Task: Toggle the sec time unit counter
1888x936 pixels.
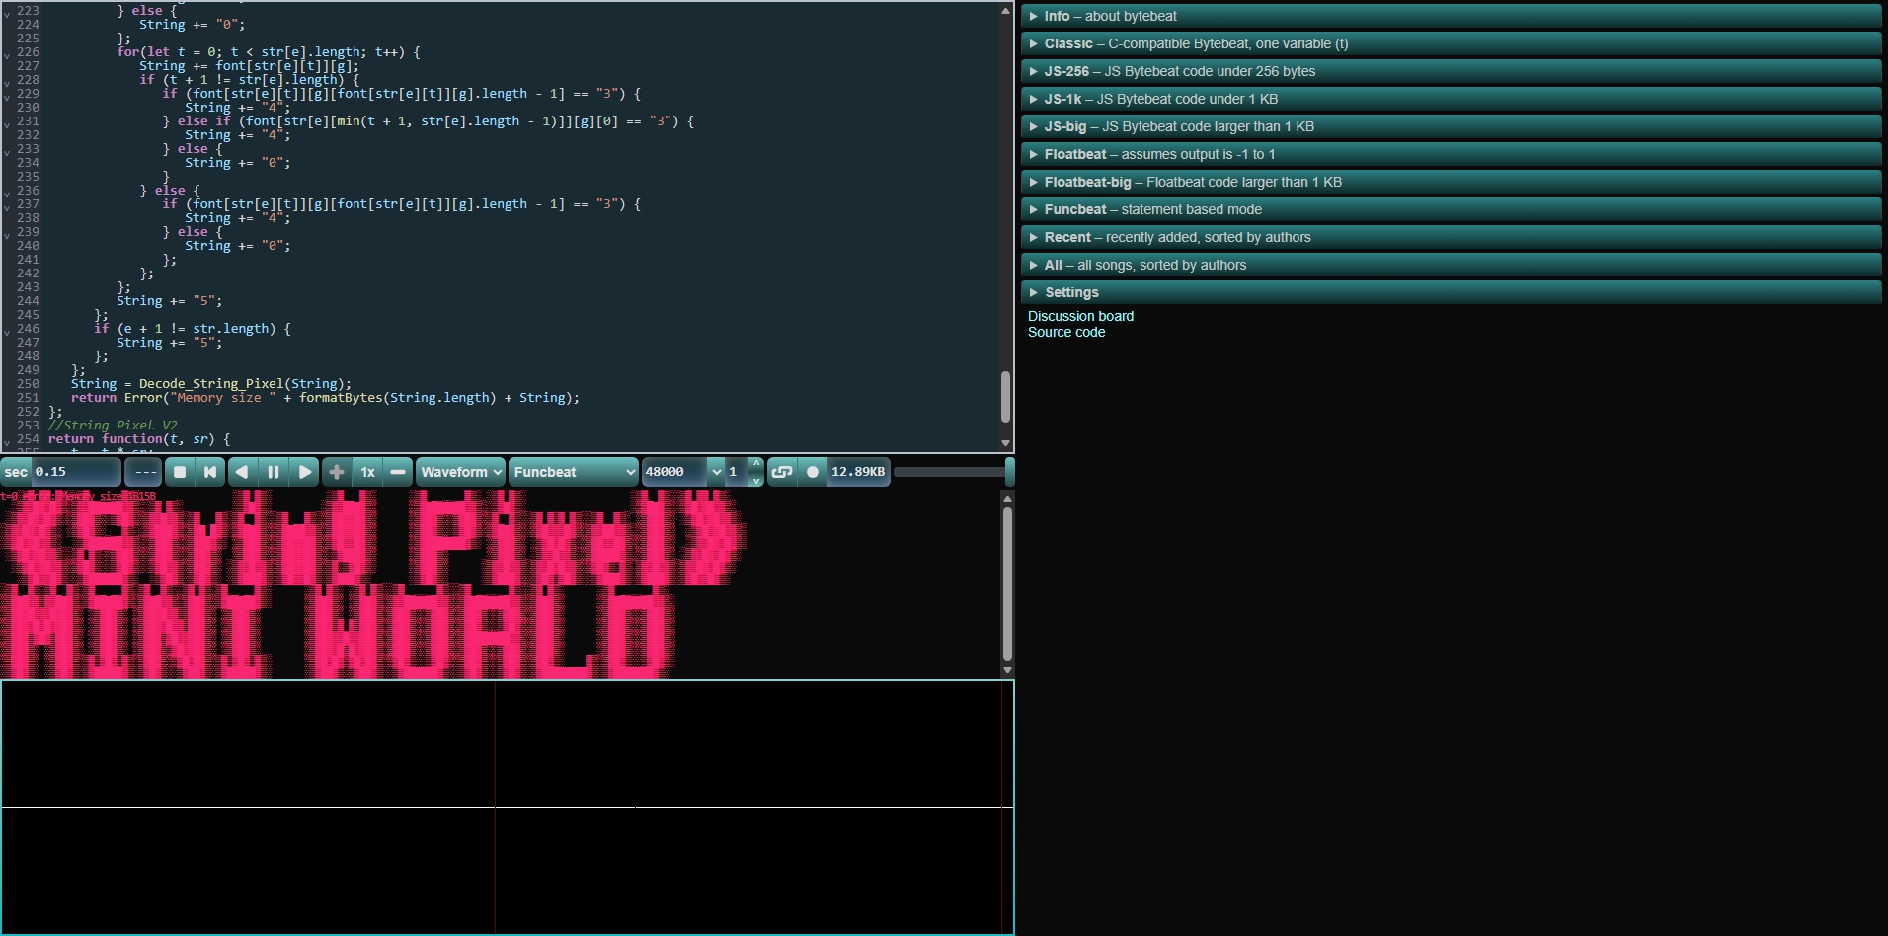Action: [16, 472]
